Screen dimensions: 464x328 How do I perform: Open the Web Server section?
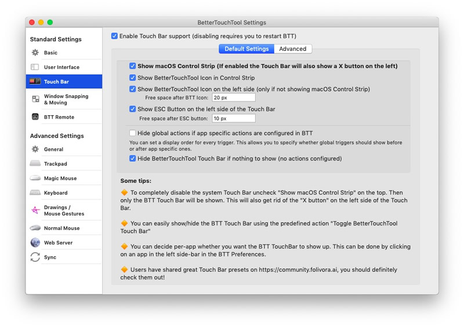tap(64, 243)
